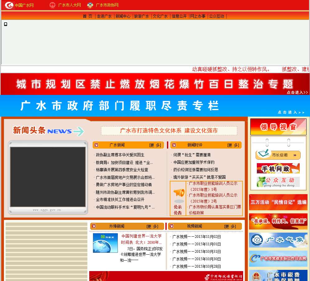The height and width of the screenshot is (281, 310).
Task: Open 广水视频 2015年11月02日
Action: [197, 237]
